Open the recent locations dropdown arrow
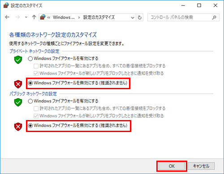 click(x=26, y=17)
